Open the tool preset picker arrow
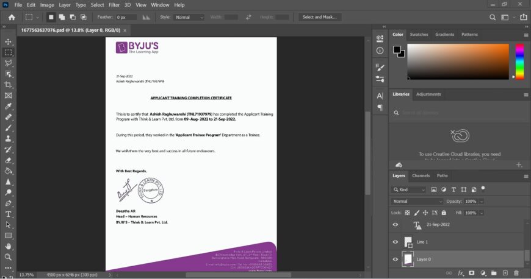The image size is (531, 279). (38, 17)
